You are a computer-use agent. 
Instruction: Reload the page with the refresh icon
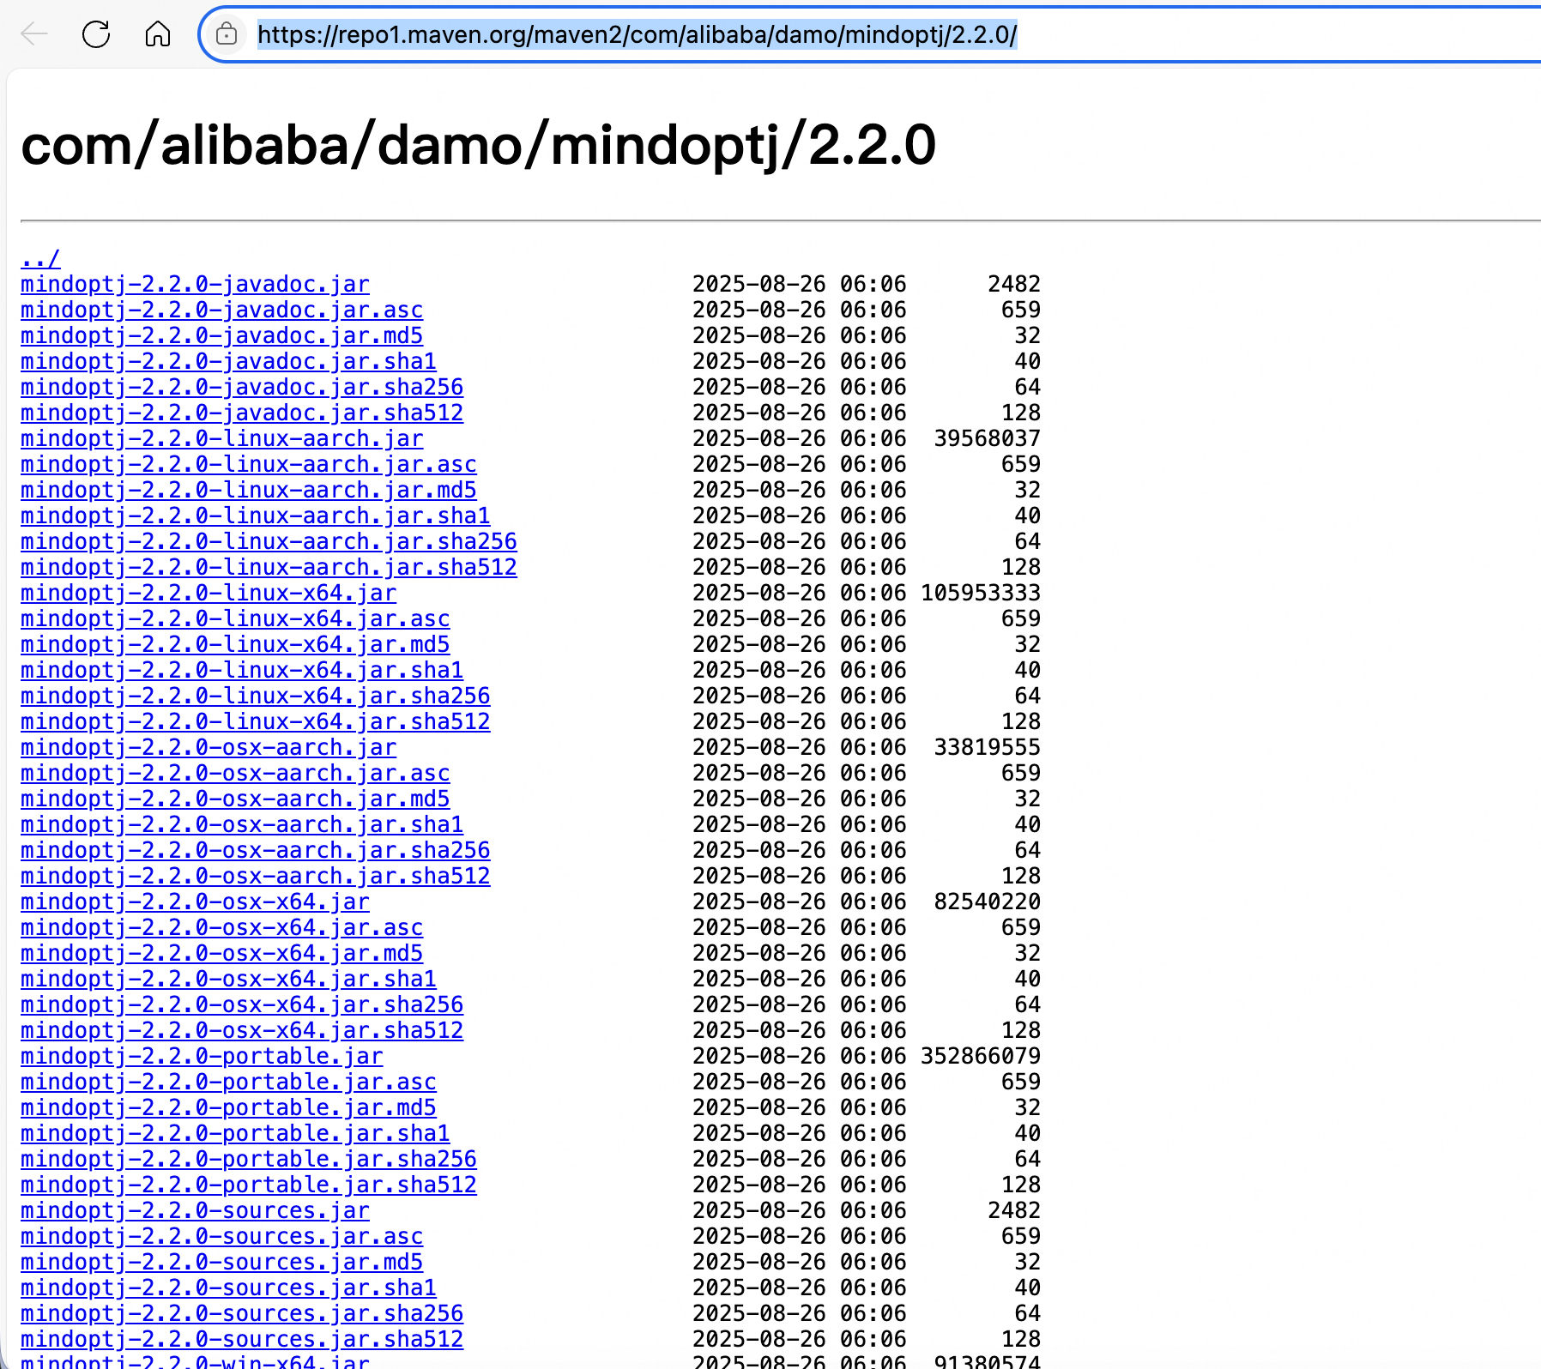point(96,34)
